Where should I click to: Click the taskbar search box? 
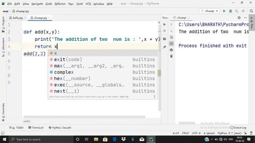point(41,139)
